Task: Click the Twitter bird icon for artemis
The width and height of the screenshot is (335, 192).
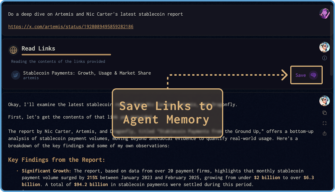Action: [x=16, y=75]
